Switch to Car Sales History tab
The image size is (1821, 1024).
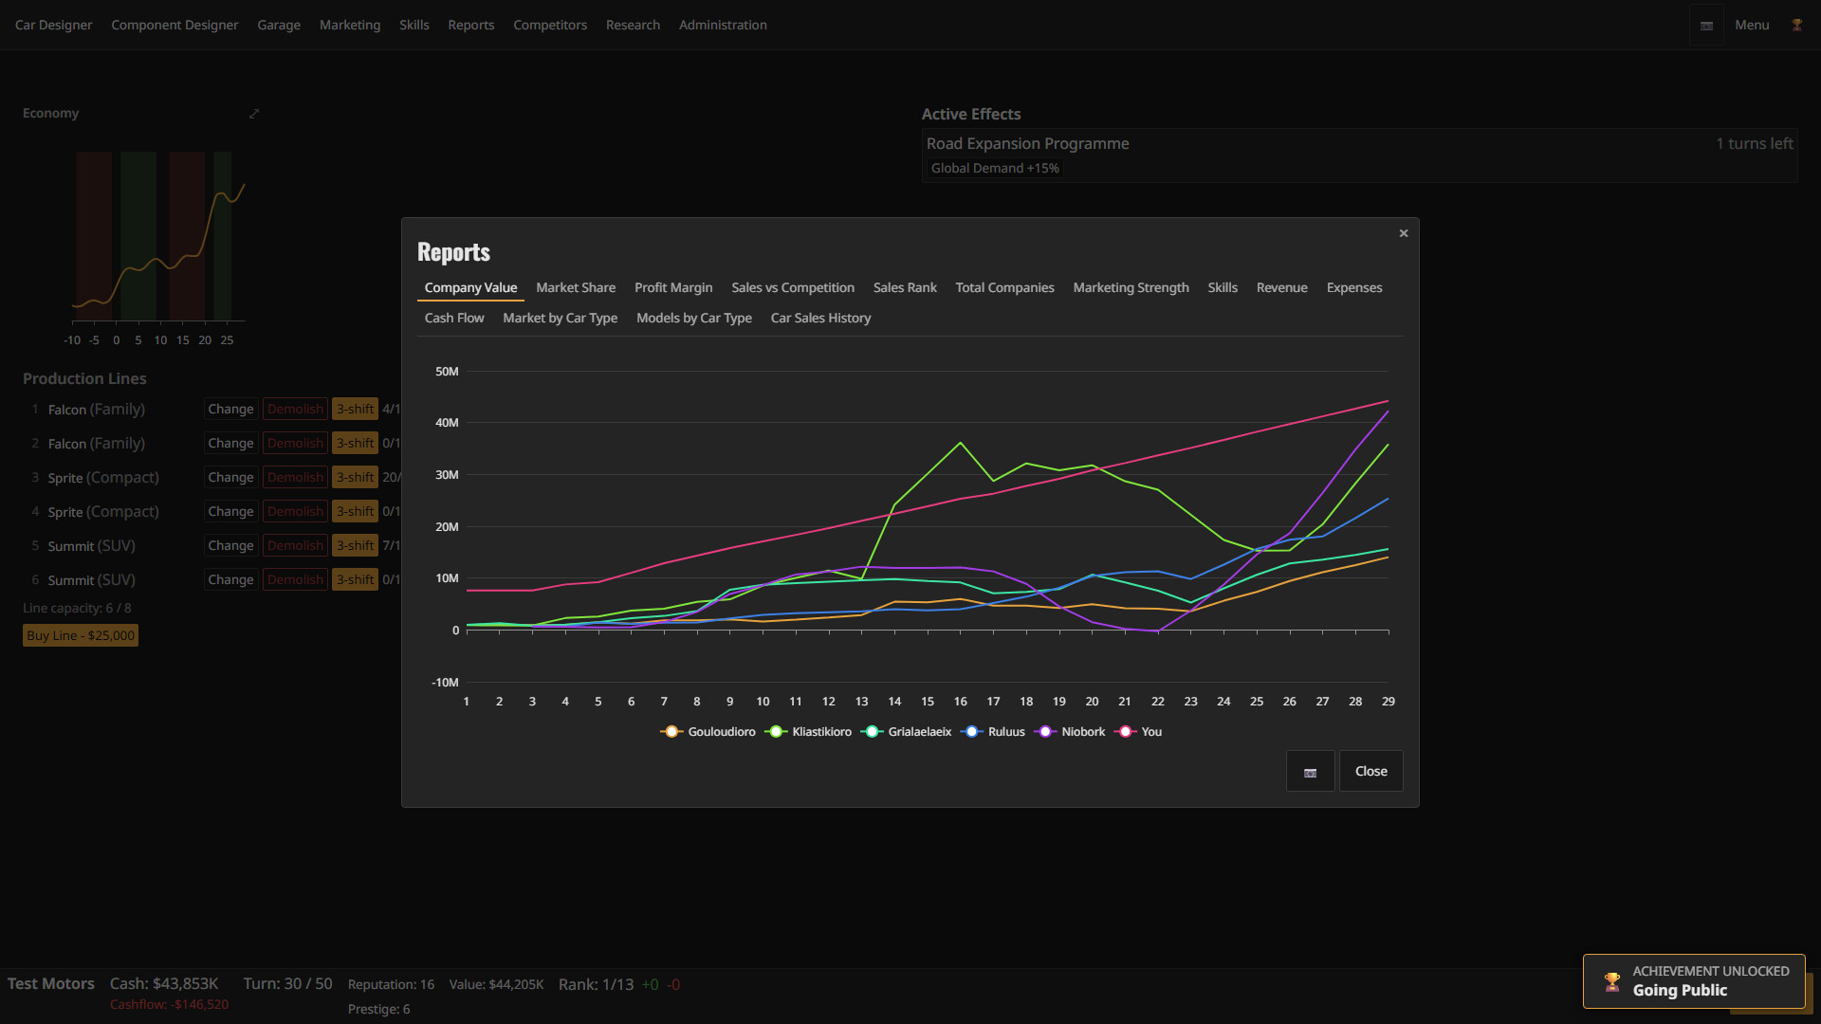click(x=820, y=318)
